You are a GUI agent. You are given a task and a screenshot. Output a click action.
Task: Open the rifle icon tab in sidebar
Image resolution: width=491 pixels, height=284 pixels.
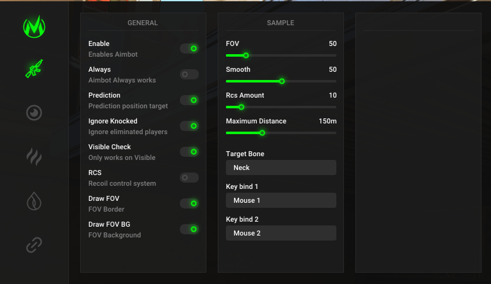pyautogui.click(x=34, y=69)
